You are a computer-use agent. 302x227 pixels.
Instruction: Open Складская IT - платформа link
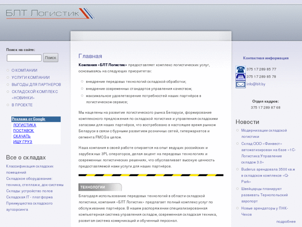[29, 197]
